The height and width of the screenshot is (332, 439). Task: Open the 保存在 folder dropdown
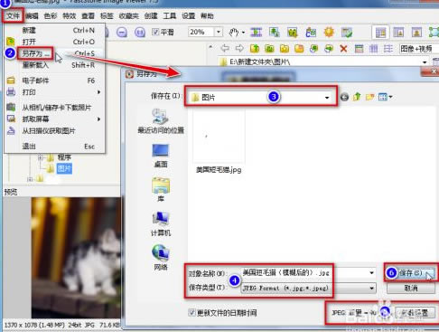[x=327, y=98]
